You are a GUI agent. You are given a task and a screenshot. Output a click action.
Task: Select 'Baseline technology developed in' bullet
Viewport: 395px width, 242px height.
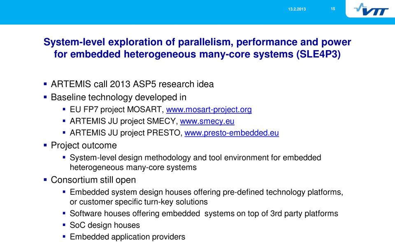pos(118,97)
